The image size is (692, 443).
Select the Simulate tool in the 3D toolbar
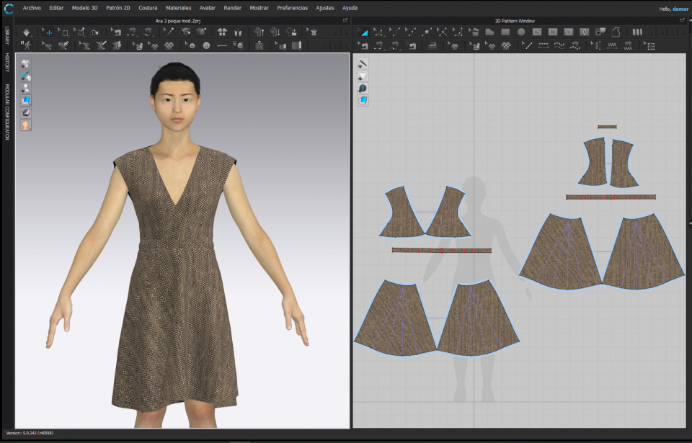(x=26, y=32)
